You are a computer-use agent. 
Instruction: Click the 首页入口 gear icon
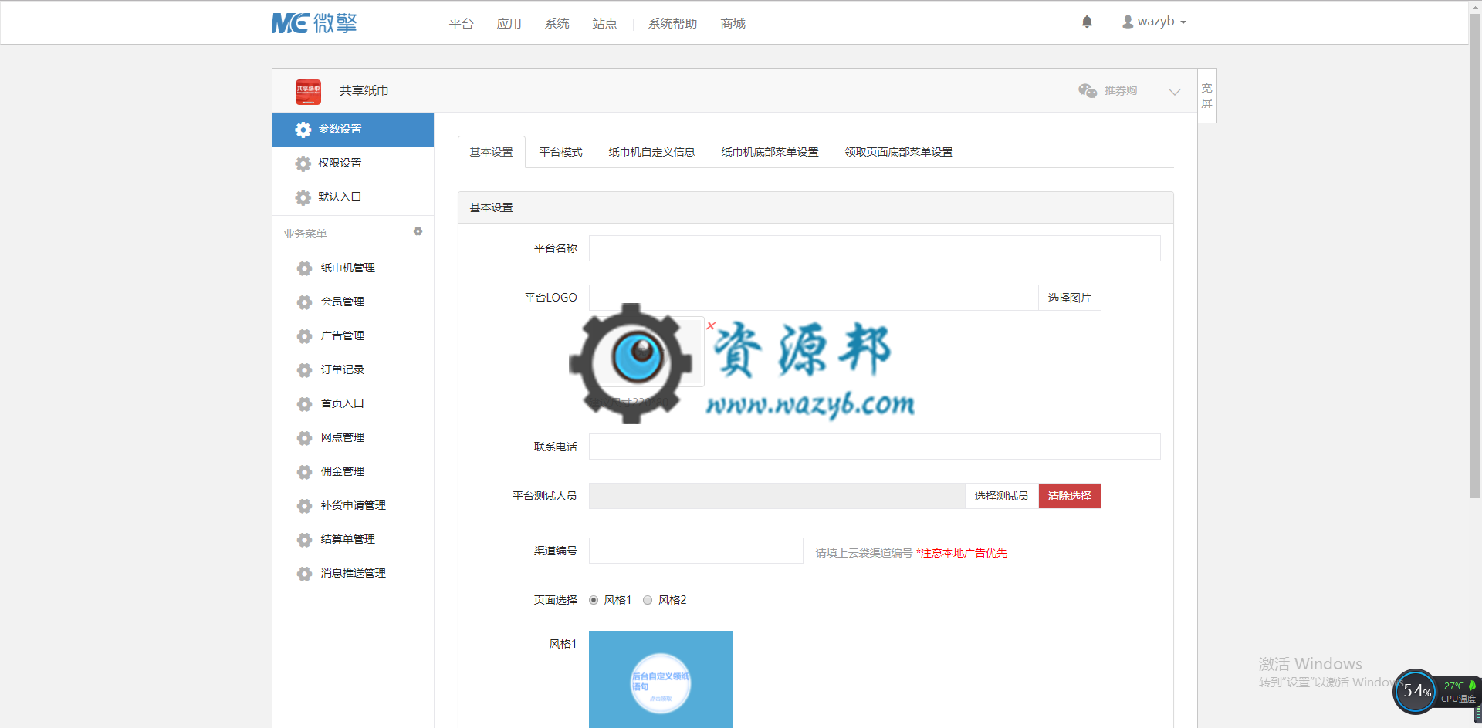305,404
